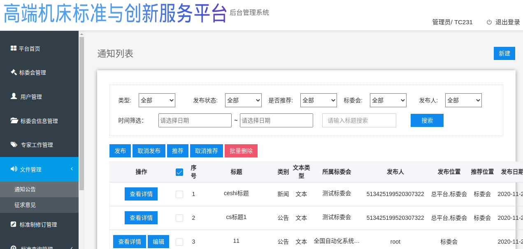Viewport: 523px width, 249px height.
Task: Click the platform home grid icon
Action: (14, 48)
